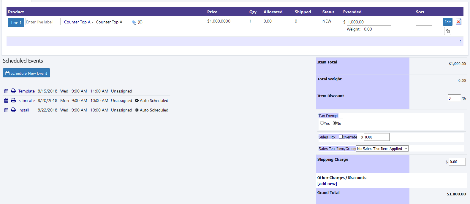
Task: Click the Install event link
Action: (24, 110)
